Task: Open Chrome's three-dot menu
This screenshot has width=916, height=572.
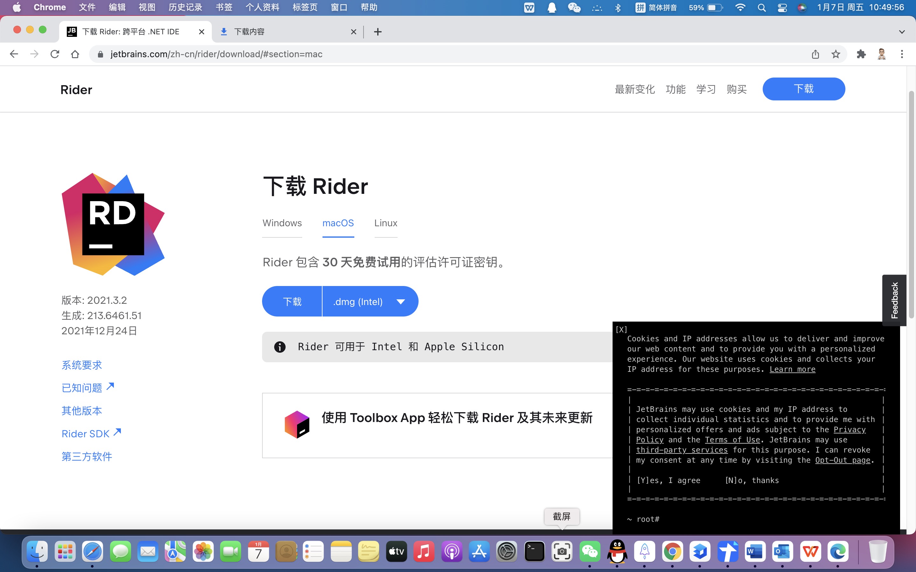Action: (902, 54)
